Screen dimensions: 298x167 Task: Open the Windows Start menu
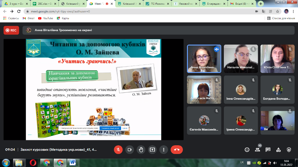(6, 163)
